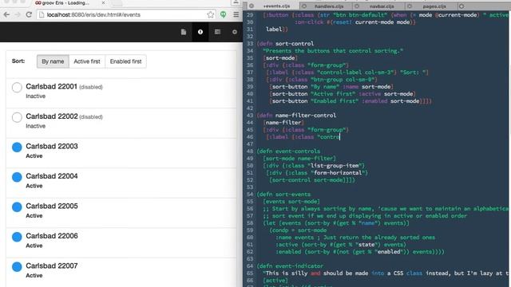Place cursor on '(defn event-controls' line
Viewport: 511px width, 287px height.
coord(288,151)
